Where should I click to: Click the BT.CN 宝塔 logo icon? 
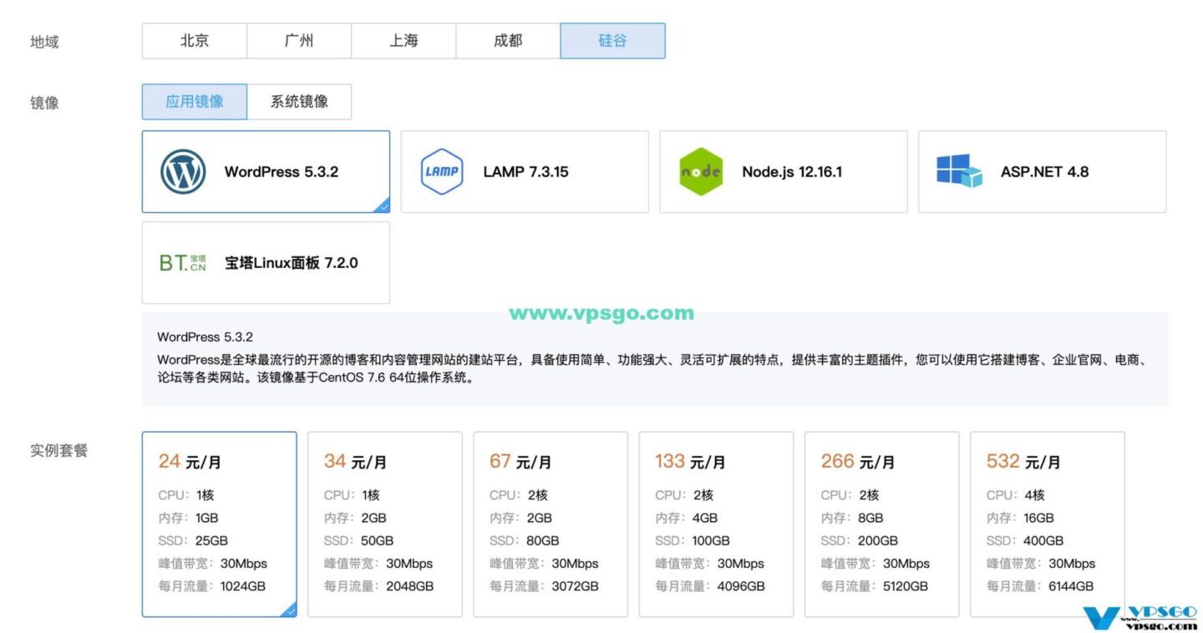coord(183,263)
